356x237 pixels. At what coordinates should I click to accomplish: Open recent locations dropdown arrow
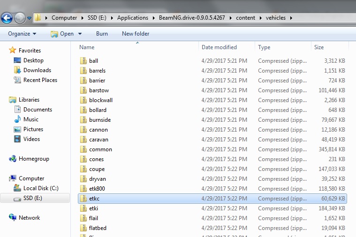(29, 18)
